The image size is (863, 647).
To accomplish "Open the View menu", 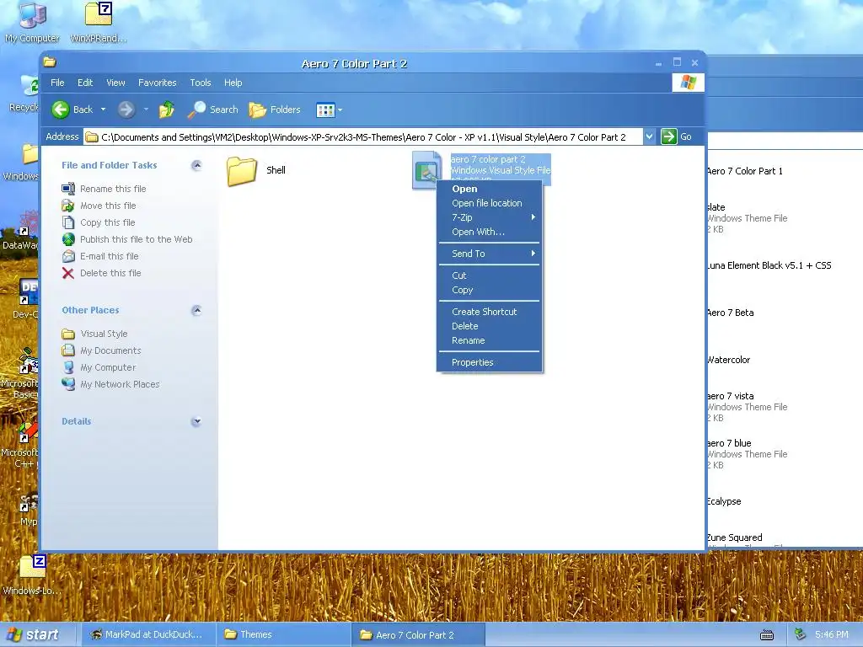I will tap(115, 83).
